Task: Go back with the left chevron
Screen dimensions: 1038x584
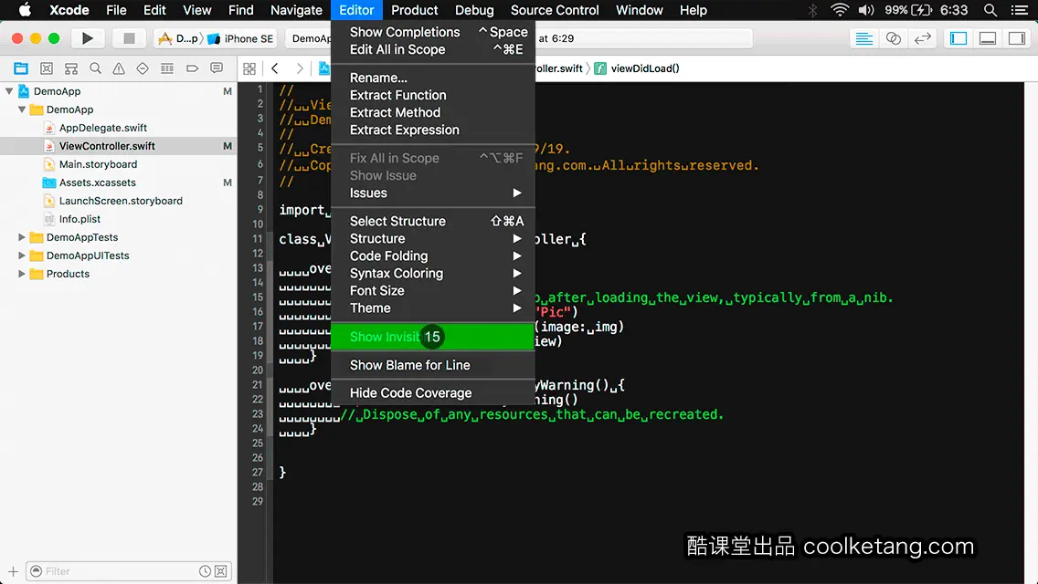Action: point(275,68)
